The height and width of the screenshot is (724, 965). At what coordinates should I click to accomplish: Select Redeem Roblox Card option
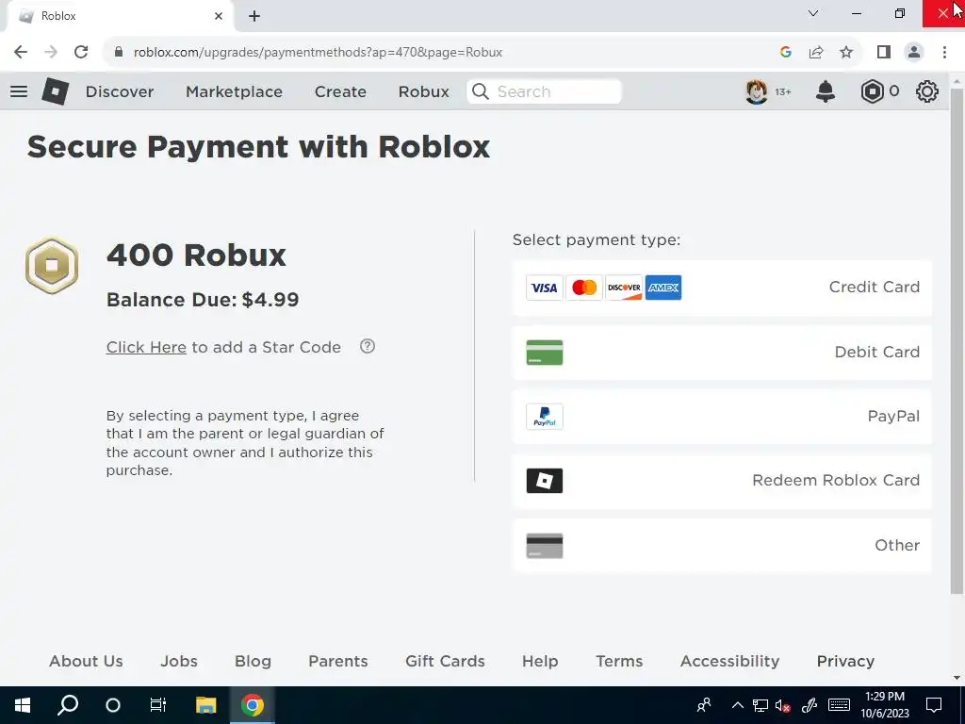coord(722,481)
